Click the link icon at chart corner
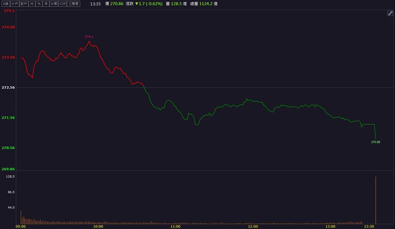 (x=390, y=13)
